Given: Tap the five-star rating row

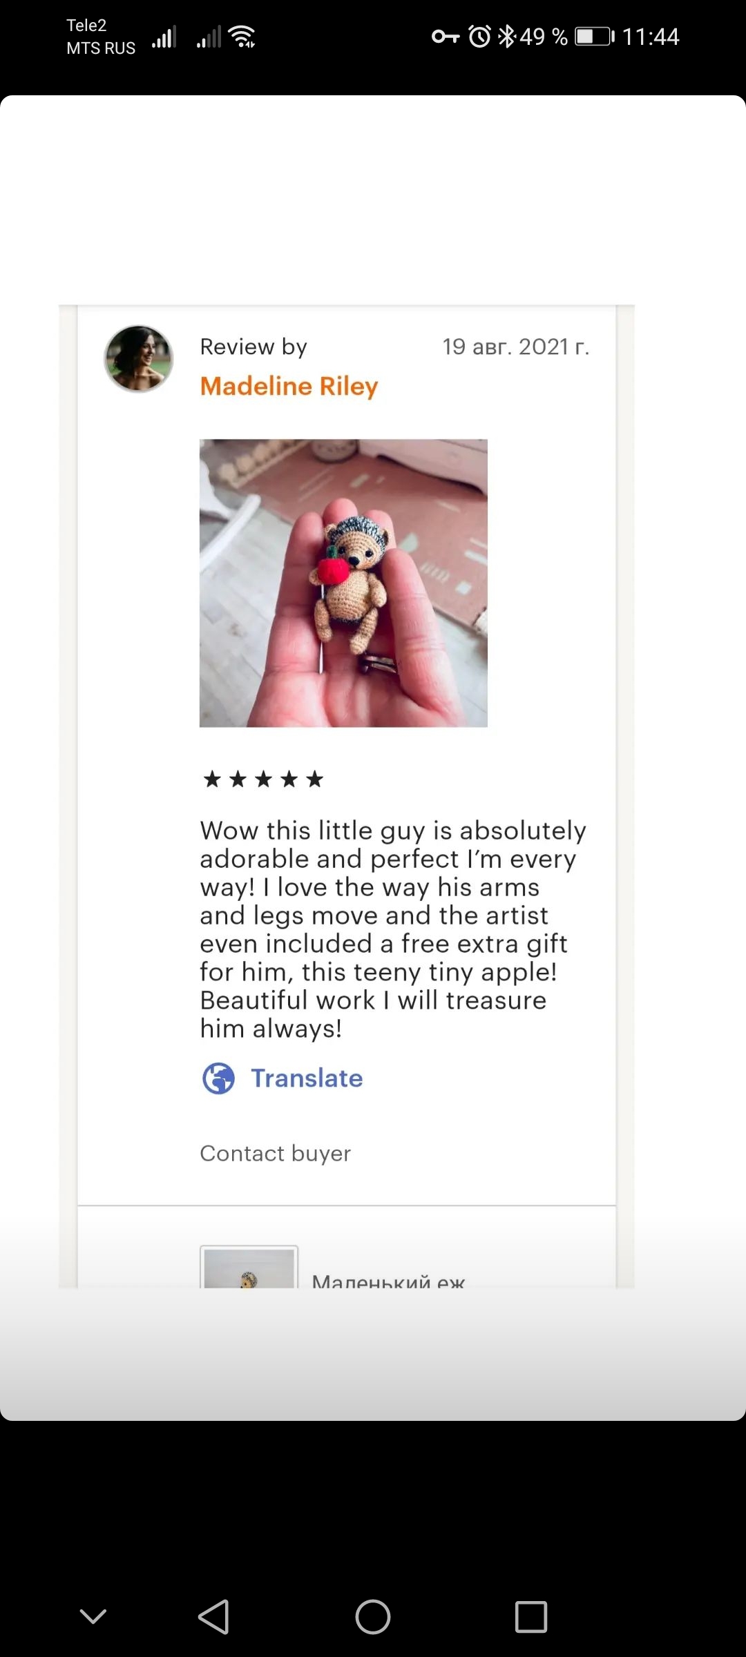Looking at the screenshot, I should [x=263, y=779].
